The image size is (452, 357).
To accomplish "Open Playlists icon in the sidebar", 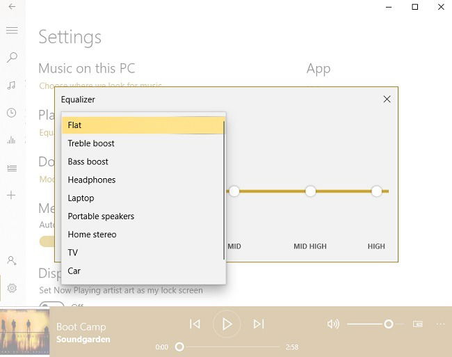I will coord(12,168).
